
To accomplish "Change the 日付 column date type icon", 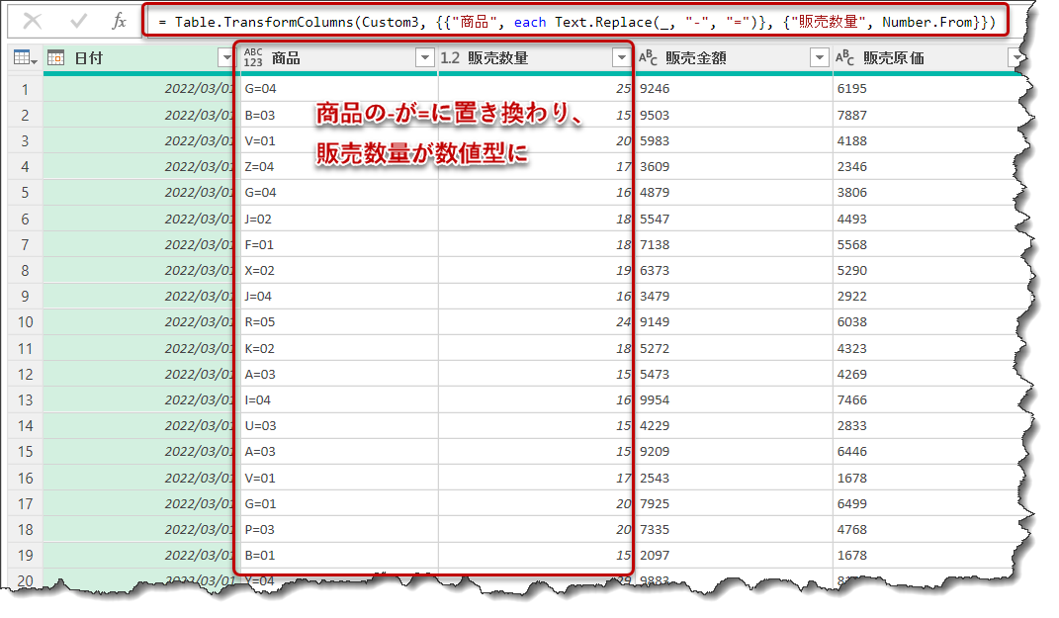I will pos(56,58).
